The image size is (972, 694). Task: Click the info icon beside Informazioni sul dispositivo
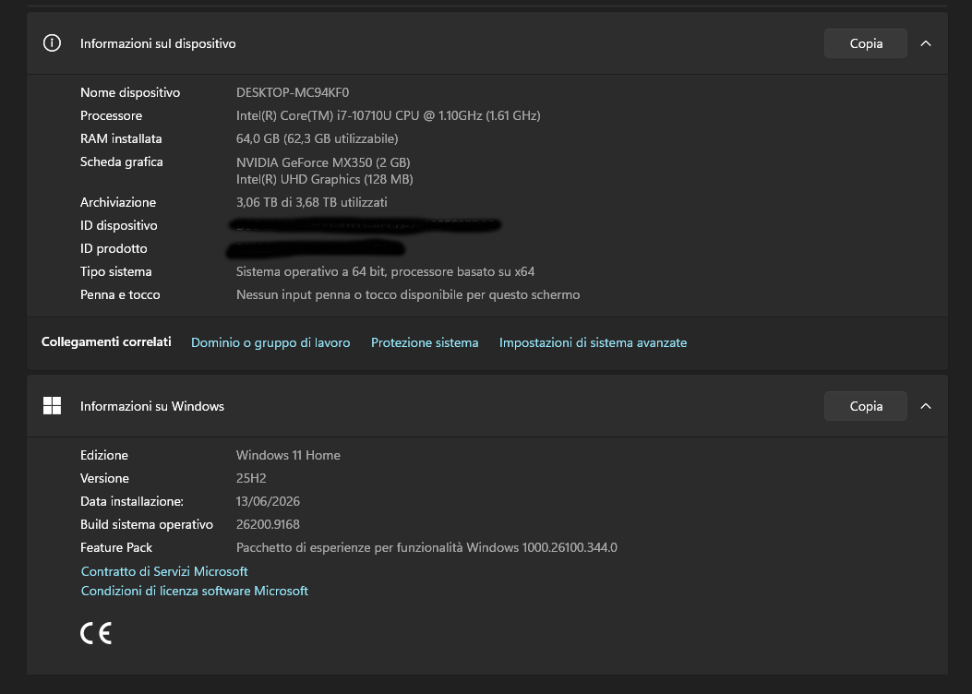tap(52, 43)
